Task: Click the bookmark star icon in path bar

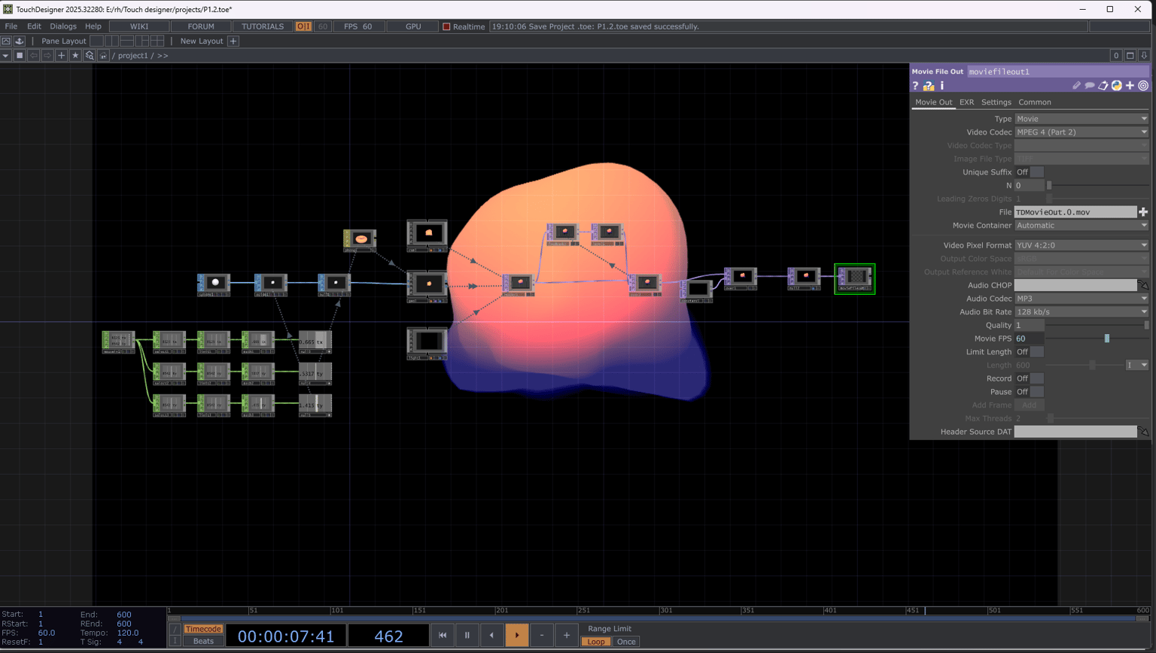Action: pos(75,56)
